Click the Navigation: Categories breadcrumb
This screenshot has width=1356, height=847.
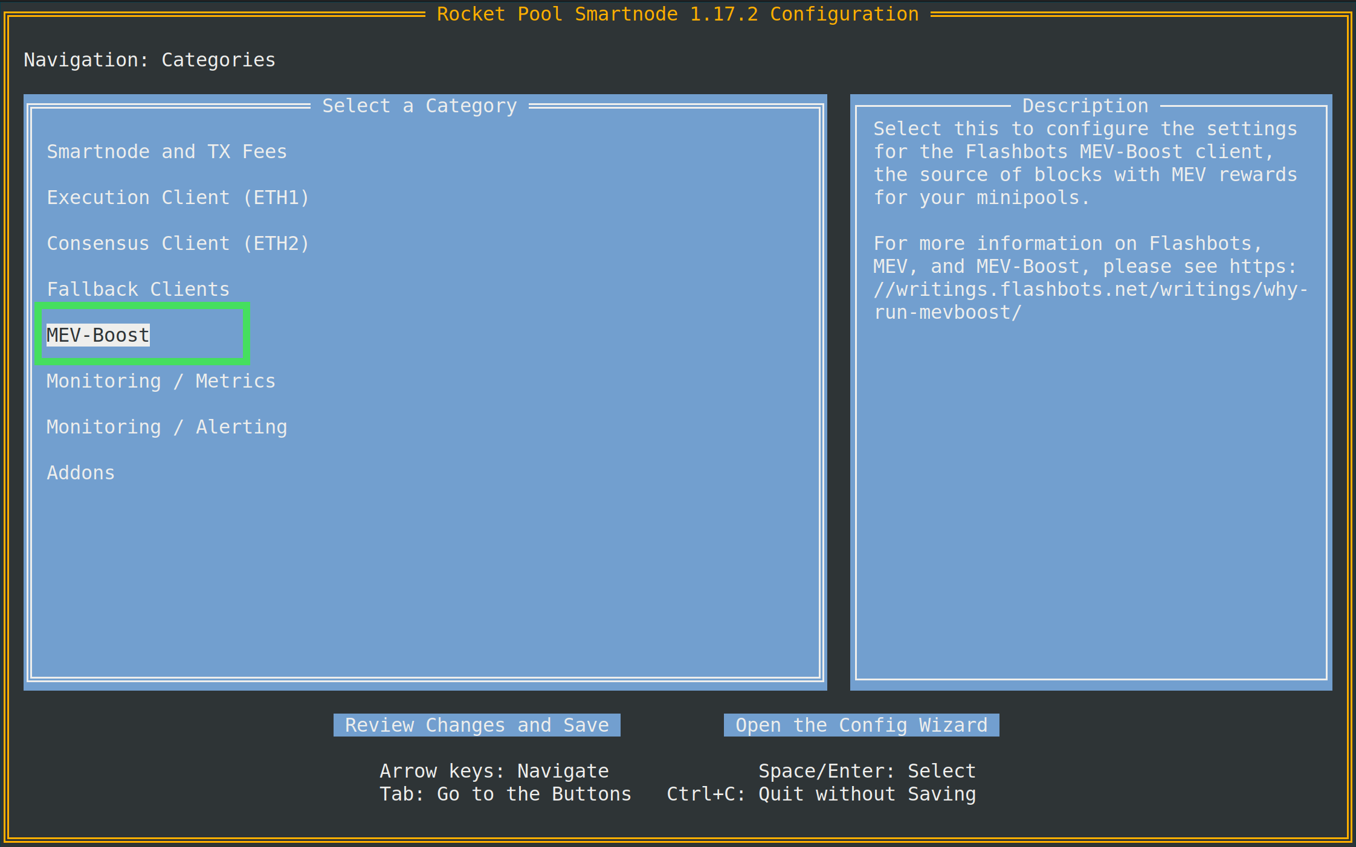(x=149, y=60)
